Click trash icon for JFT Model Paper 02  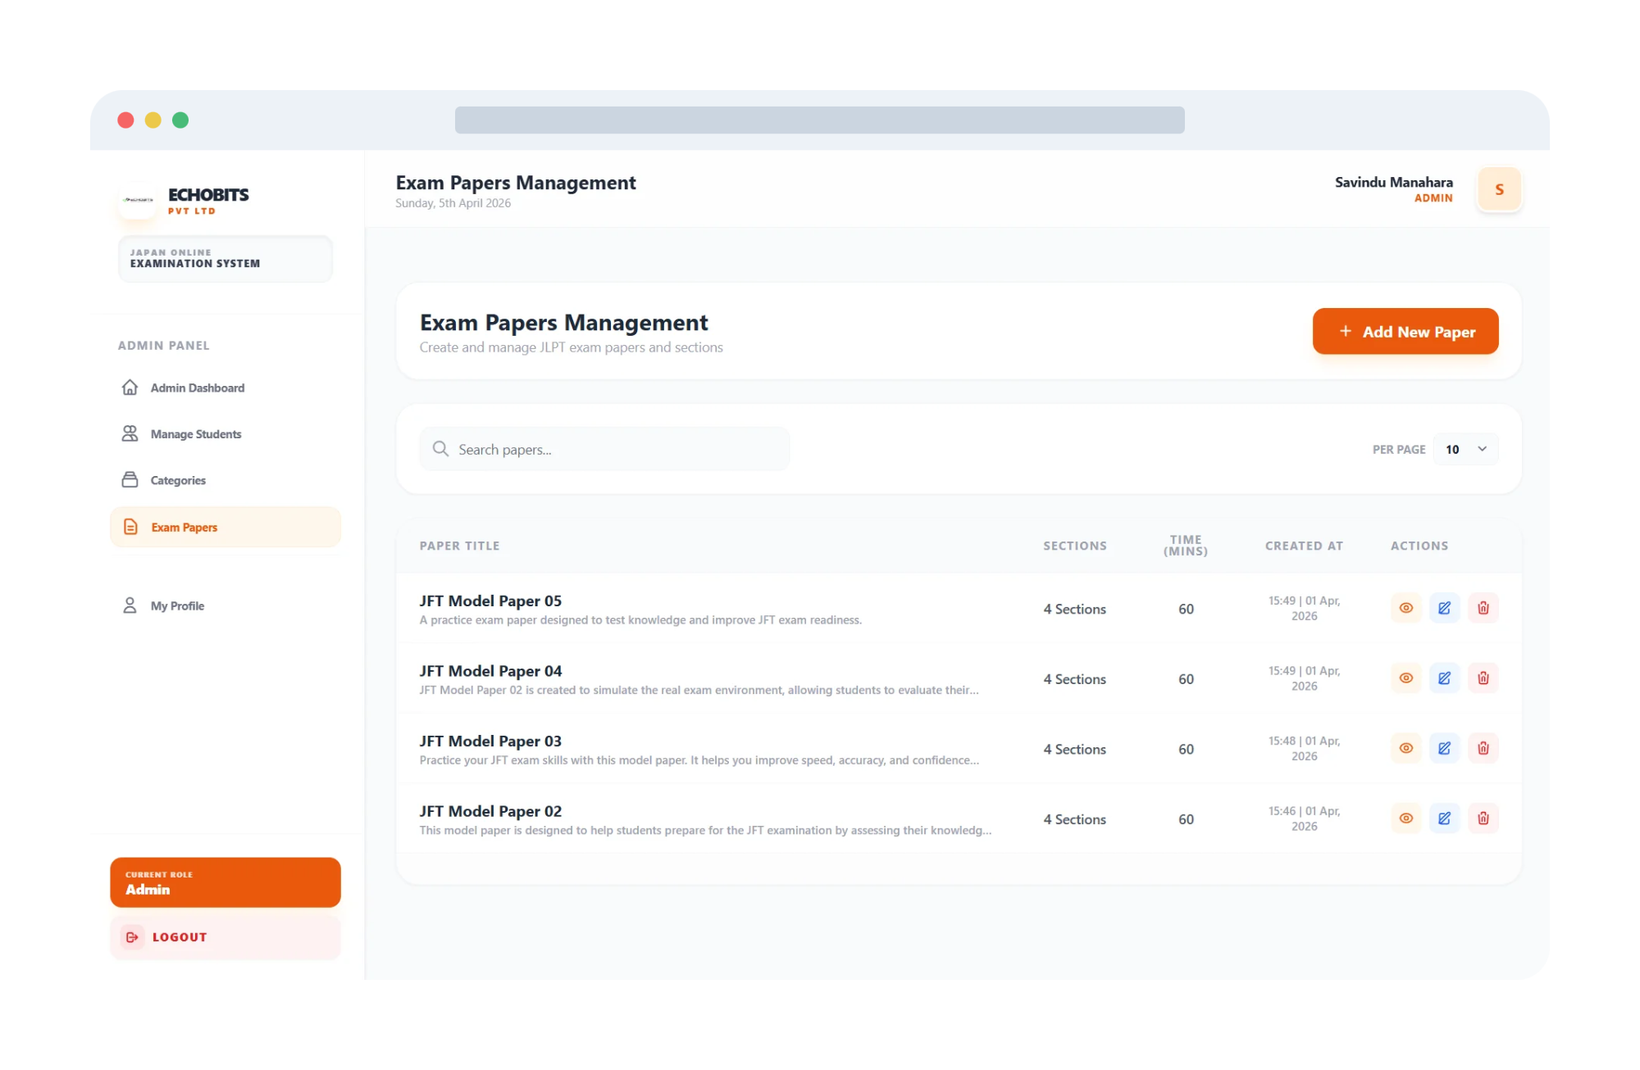1483,818
